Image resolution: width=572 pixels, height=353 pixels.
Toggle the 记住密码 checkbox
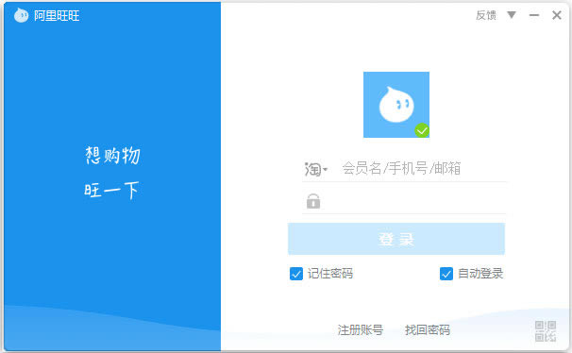(296, 274)
